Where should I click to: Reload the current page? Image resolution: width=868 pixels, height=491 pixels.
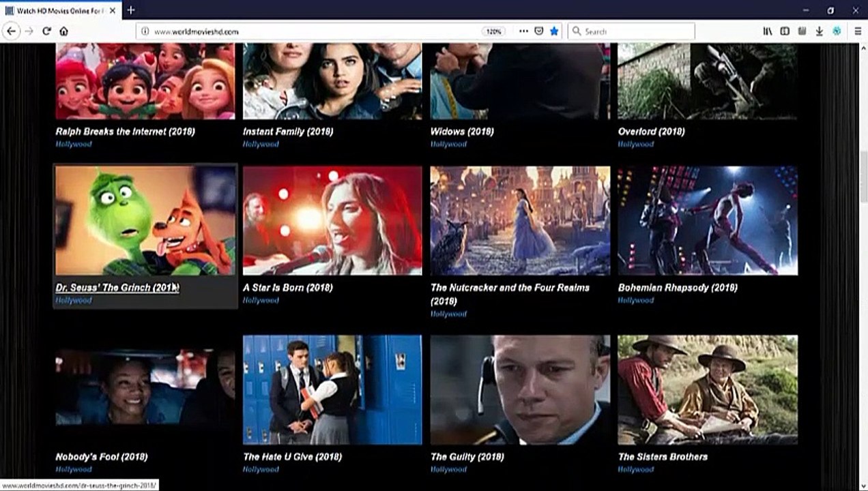[x=46, y=31]
